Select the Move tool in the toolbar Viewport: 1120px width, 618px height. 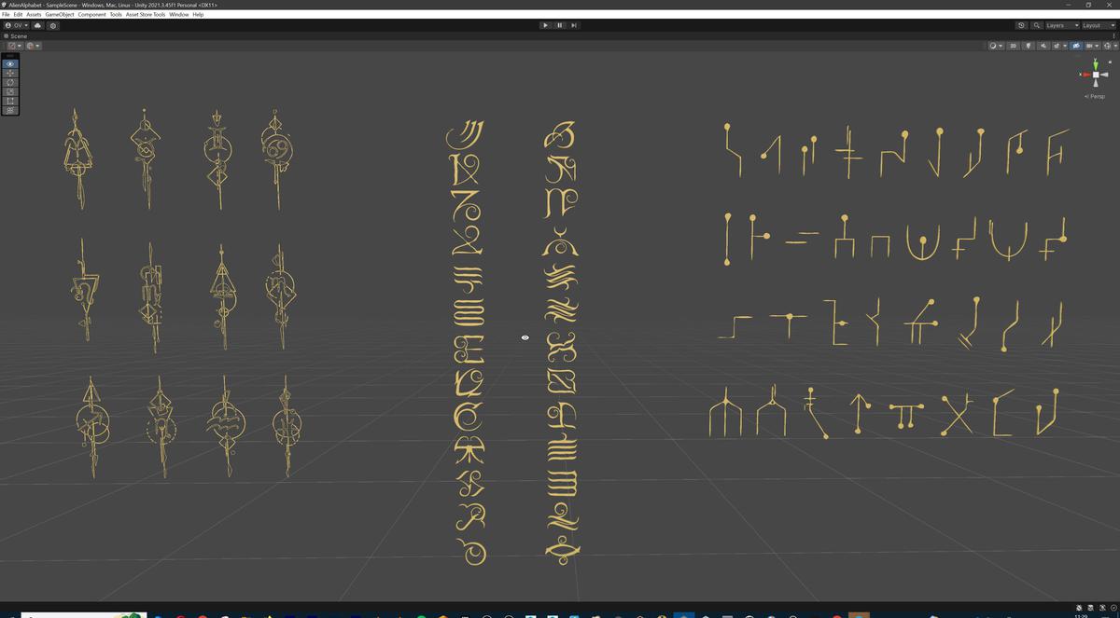11,72
